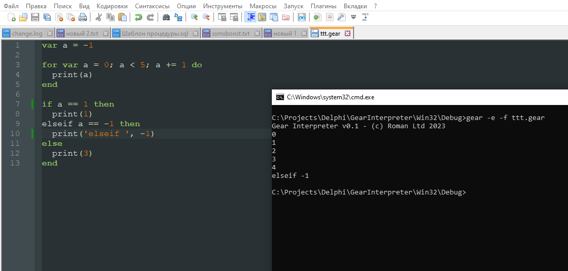The image size is (568, 271).
Task: Click the Print toolbar icon
Action: 83,17
